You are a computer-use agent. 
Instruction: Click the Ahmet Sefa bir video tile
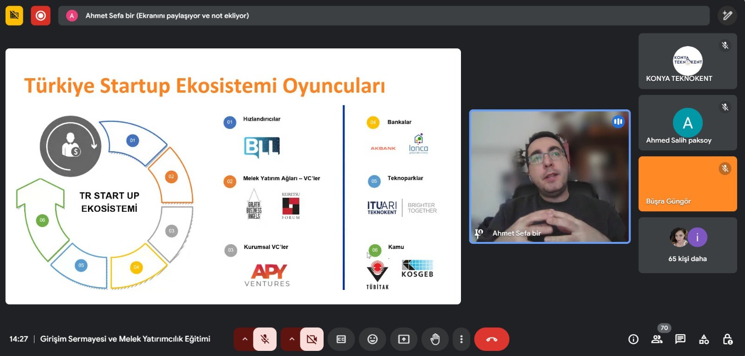550,177
